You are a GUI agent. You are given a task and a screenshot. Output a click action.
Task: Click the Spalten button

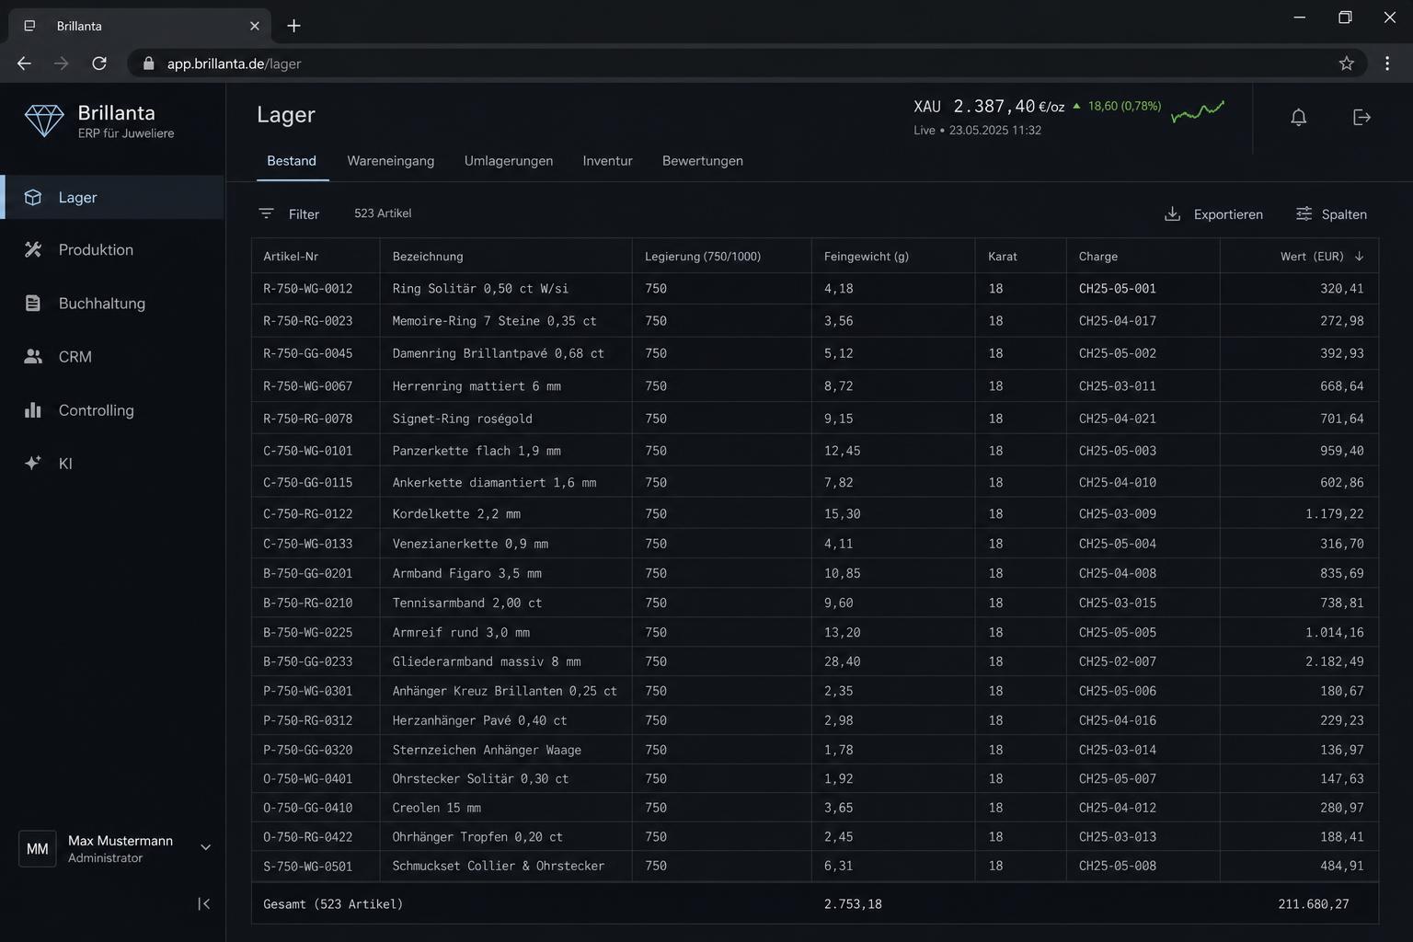(x=1331, y=213)
